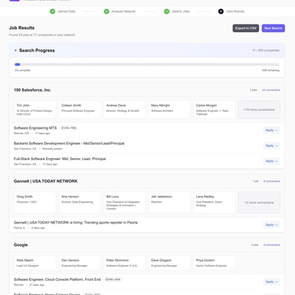Open Dave Gregson connection card

(x=169, y=263)
